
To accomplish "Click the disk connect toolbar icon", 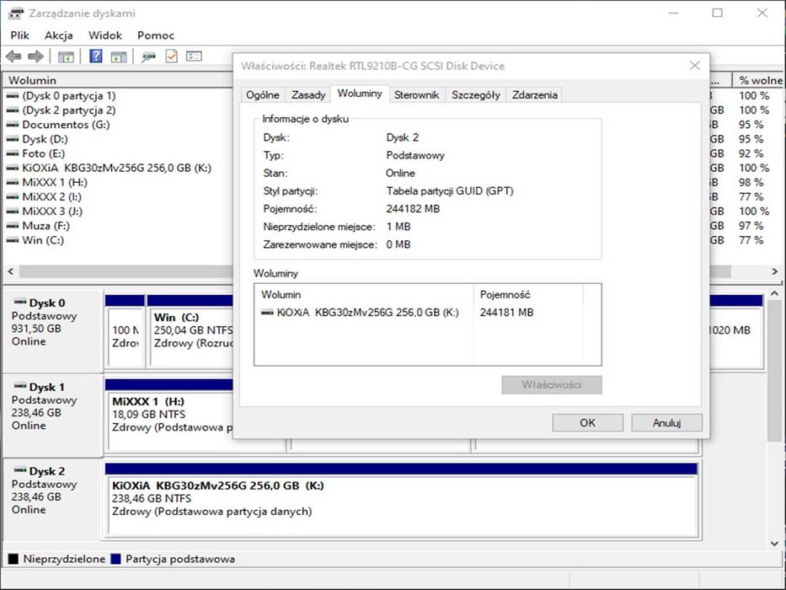I will 148,56.
